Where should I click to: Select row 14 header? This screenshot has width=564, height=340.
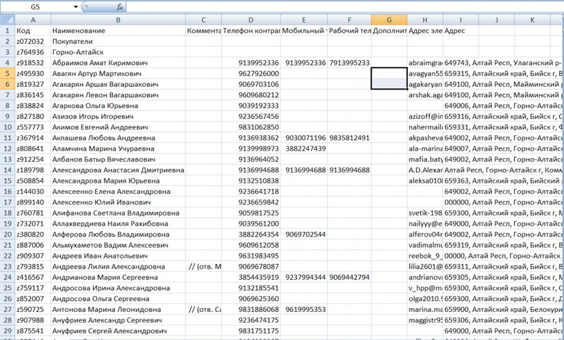click(x=7, y=170)
